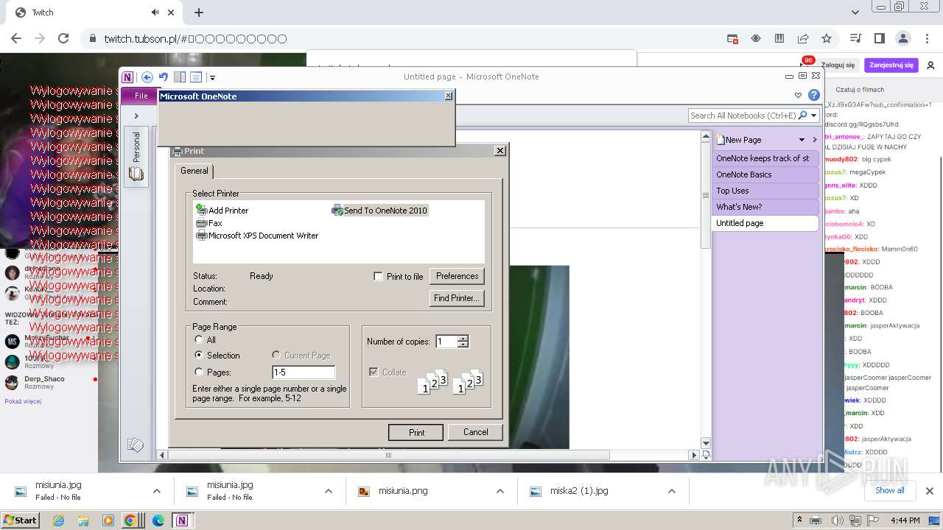The width and height of the screenshot is (943, 530).
Task: Open the OneNote Basics page
Action: 765,174
